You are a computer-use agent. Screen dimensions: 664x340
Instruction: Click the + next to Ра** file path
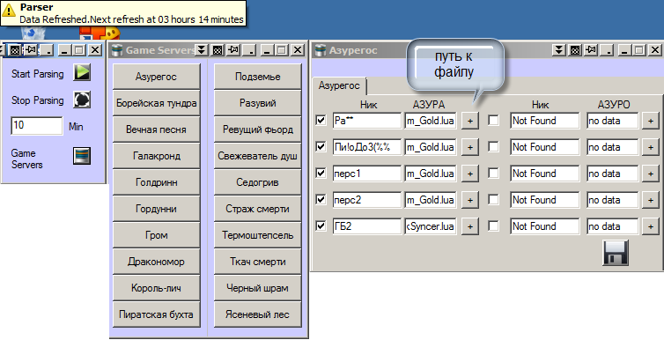(469, 121)
